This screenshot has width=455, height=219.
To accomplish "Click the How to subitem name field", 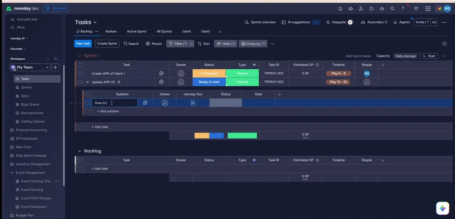I will (114, 103).
